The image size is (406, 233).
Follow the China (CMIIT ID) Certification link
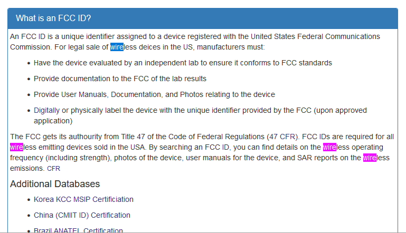pos(82,215)
